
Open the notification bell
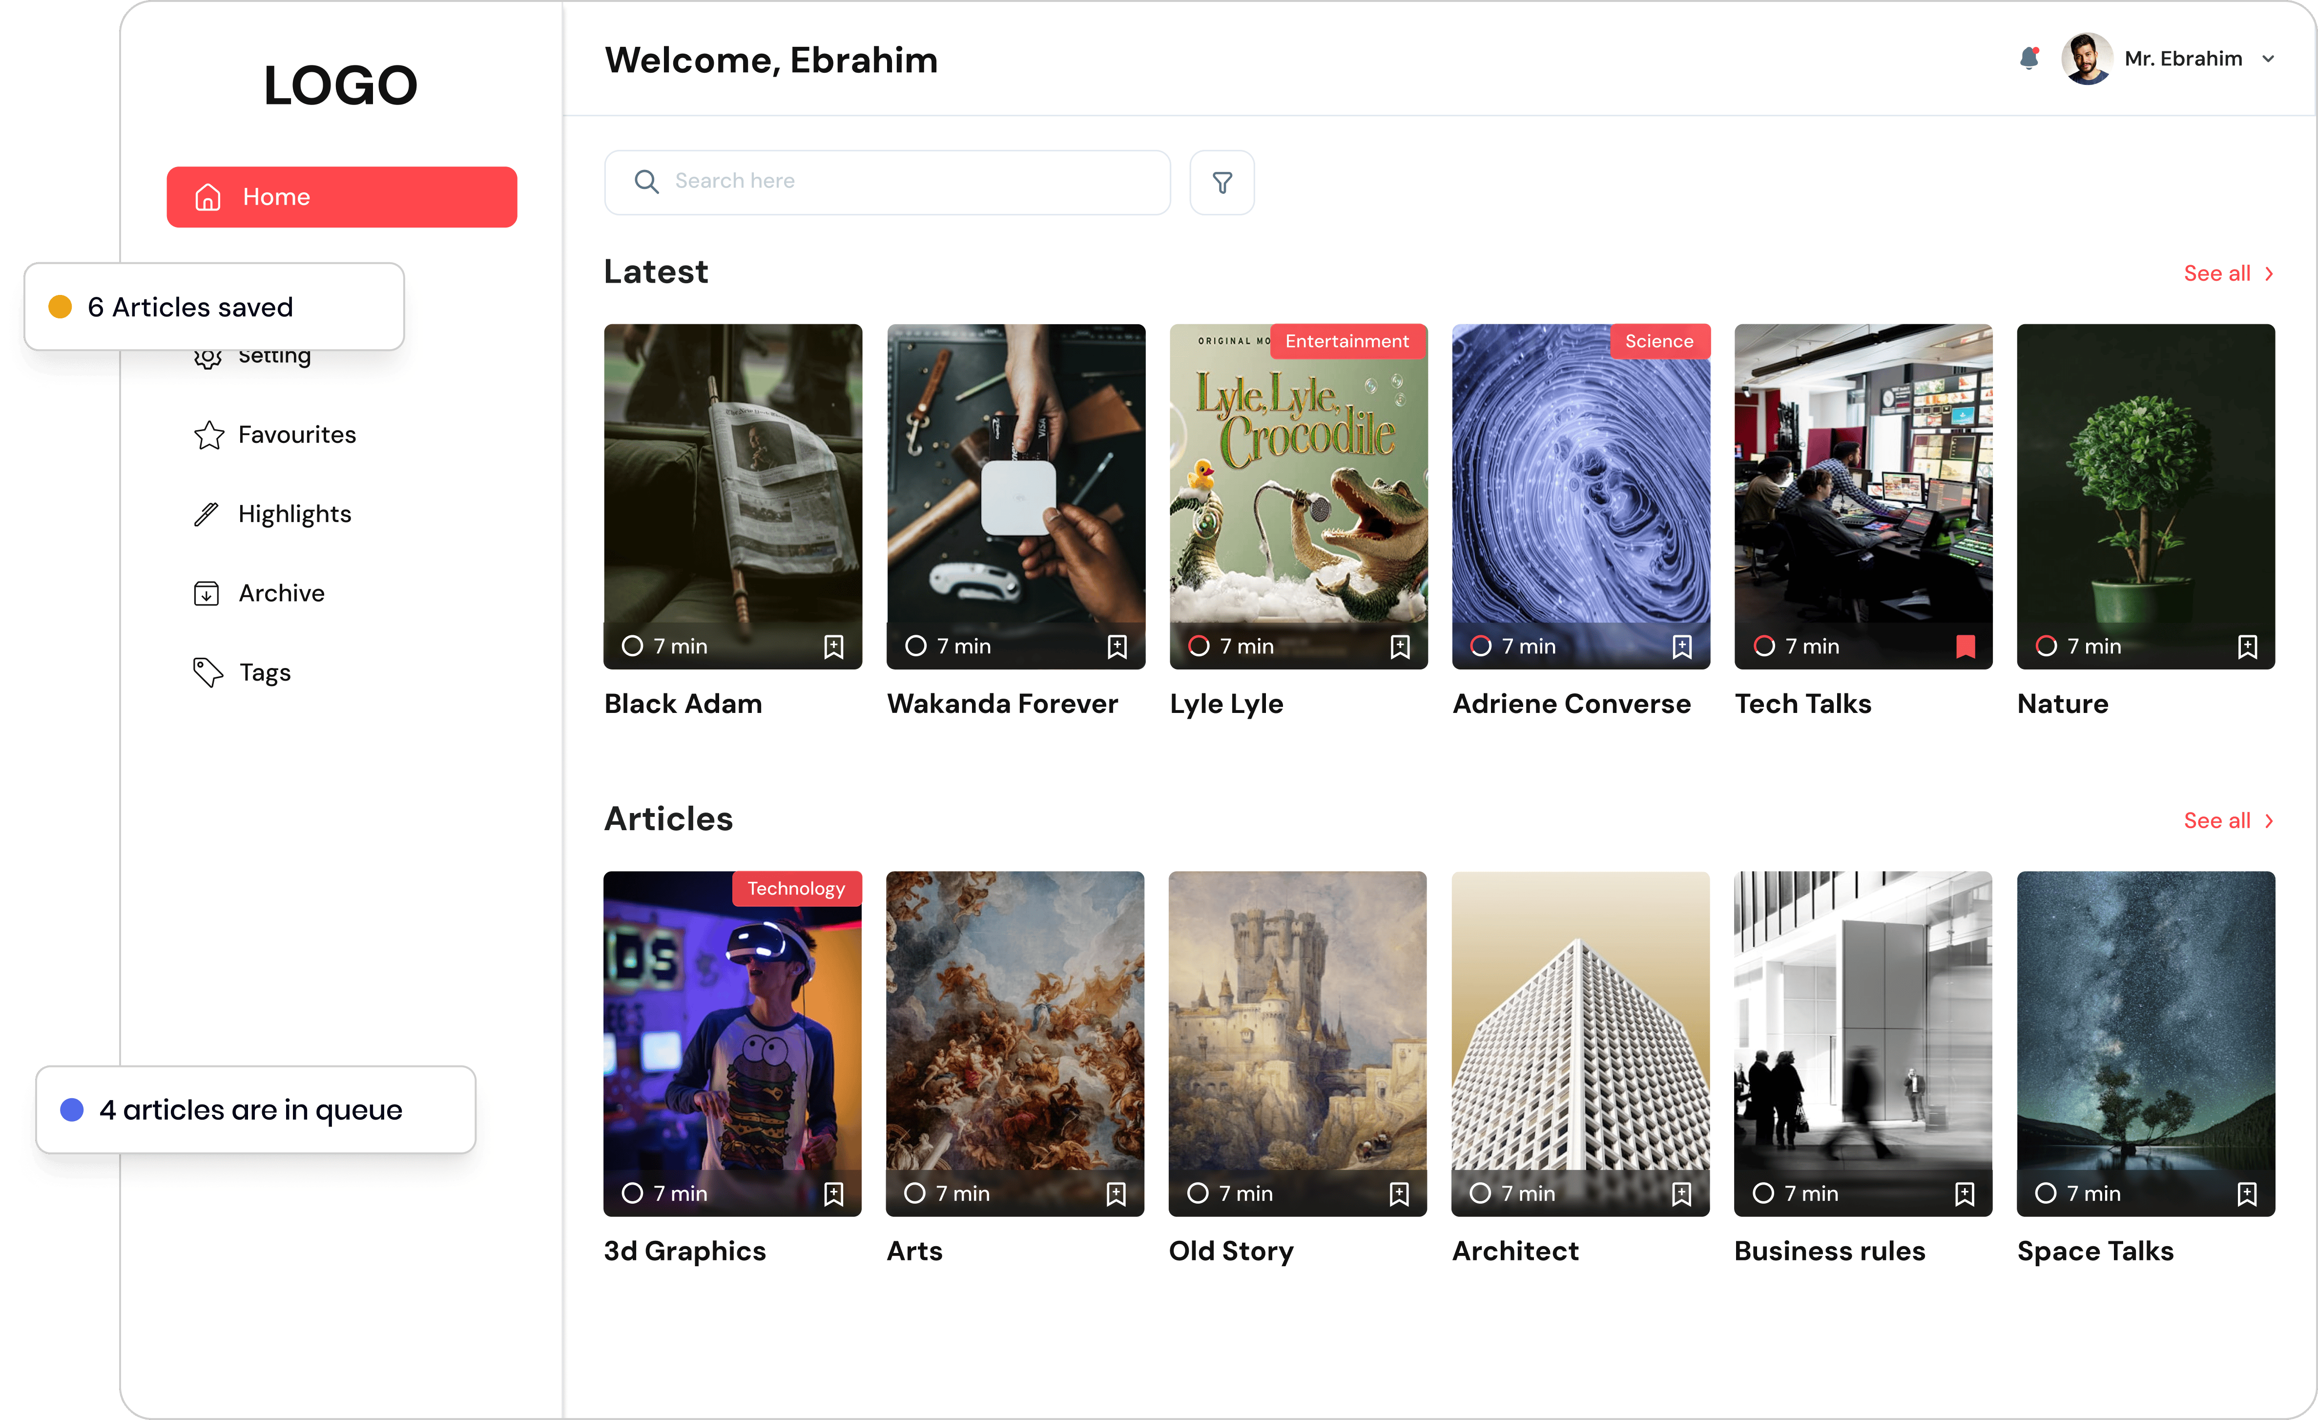[x=2029, y=58]
